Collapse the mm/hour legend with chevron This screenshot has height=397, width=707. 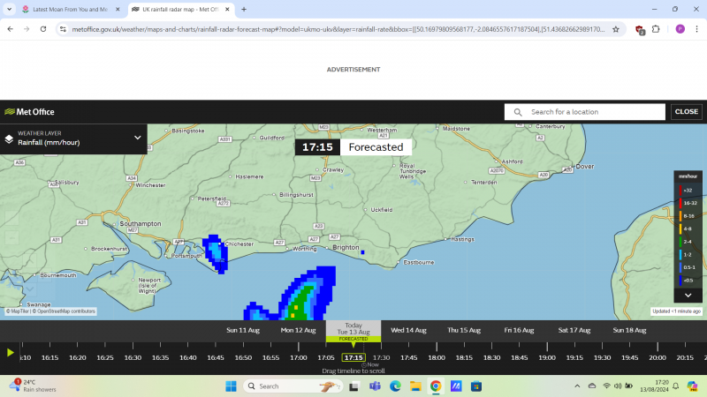pos(688,296)
